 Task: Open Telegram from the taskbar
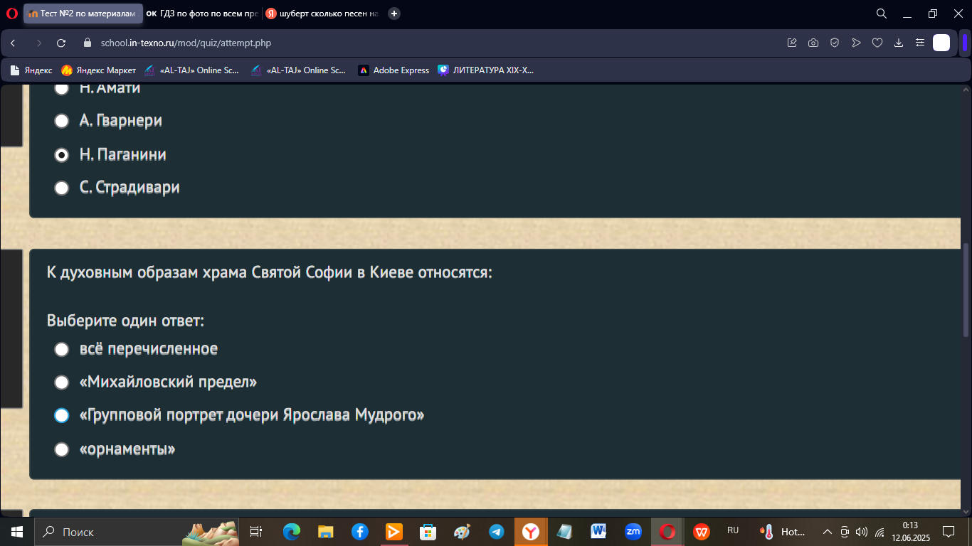coord(496,532)
